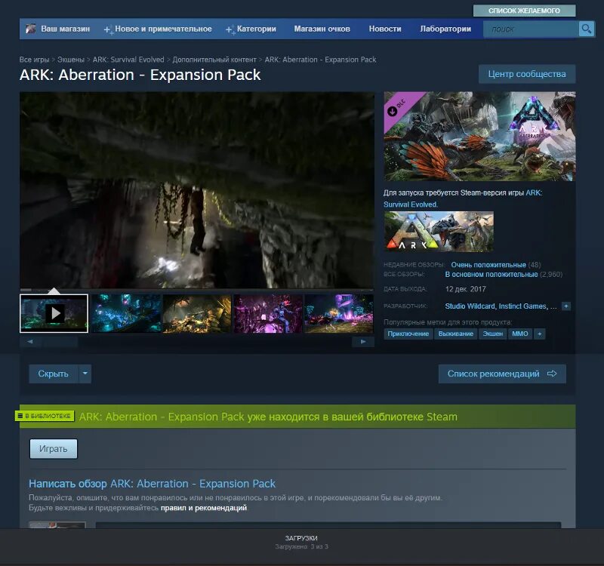The height and width of the screenshot is (566, 604).
Task: Open Центр сообщества
Action: coord(527,74)
